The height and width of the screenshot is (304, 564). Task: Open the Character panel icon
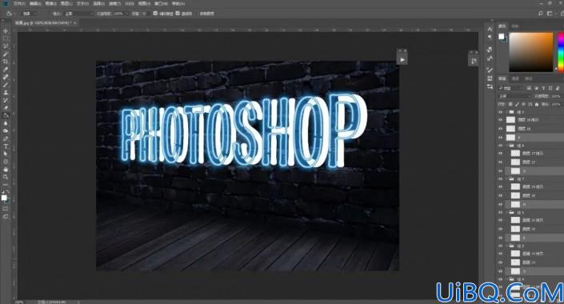tap(490, 29)
